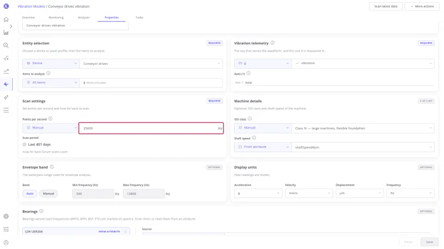This screenshot has width=444, height=249.
Task: Open the bar chart dashboards icon
Action: [6, 33]
